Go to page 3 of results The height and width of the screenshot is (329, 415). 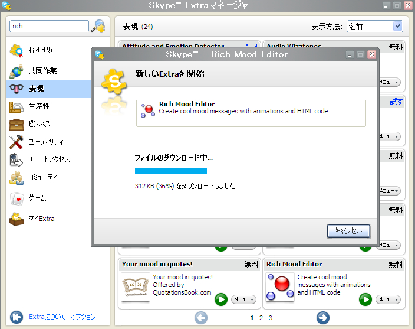271,318
